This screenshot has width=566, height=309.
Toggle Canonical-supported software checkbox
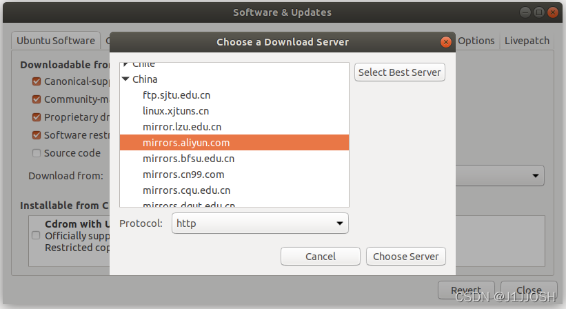point(37,81)
